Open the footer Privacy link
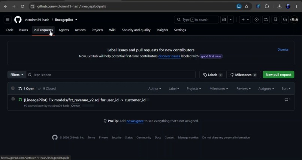302x160 pixels. click(x=103, y=138)
